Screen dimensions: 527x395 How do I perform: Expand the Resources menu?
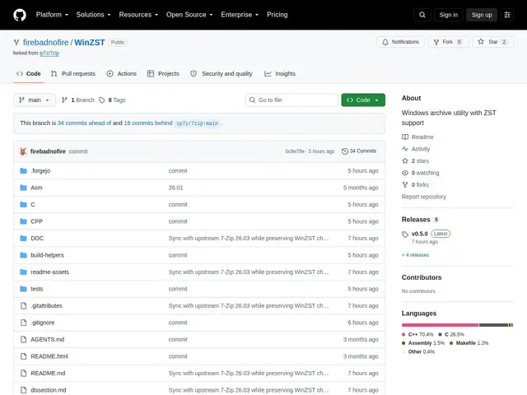tap(138, 15)
